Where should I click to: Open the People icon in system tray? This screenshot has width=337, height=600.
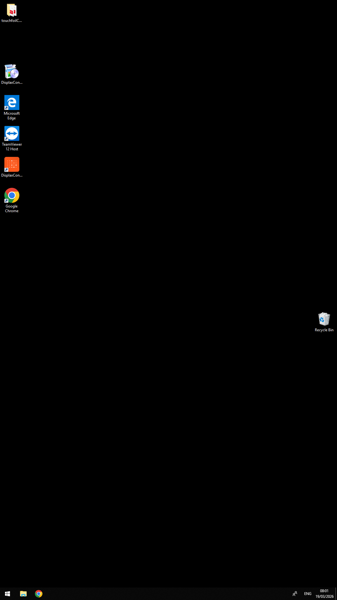[x=295, y=594]
